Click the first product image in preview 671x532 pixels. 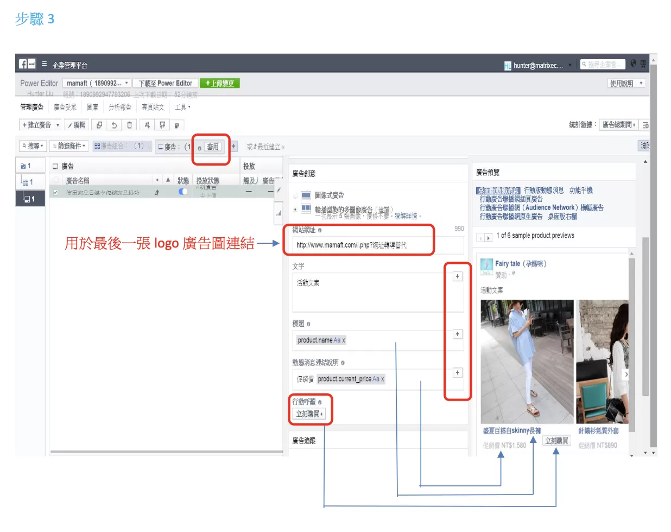point(527,362)
